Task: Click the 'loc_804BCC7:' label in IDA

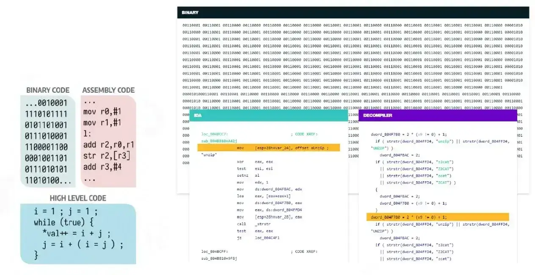Action: point(215,134)
